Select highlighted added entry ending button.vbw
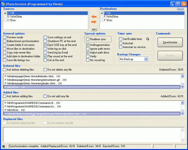 click(x=92, y=114)
